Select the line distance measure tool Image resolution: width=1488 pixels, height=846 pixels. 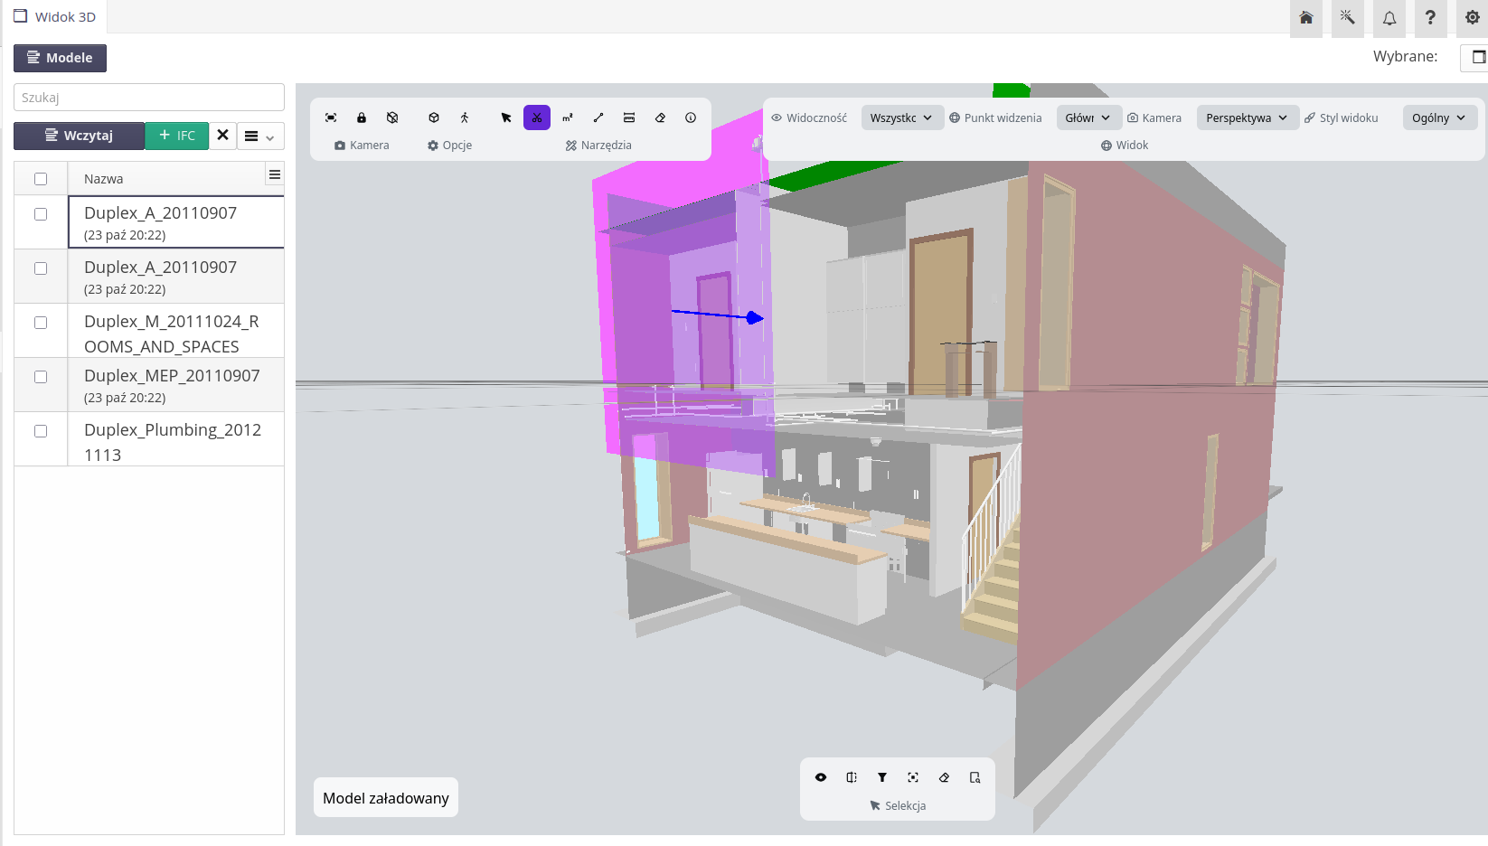(598, 117)
